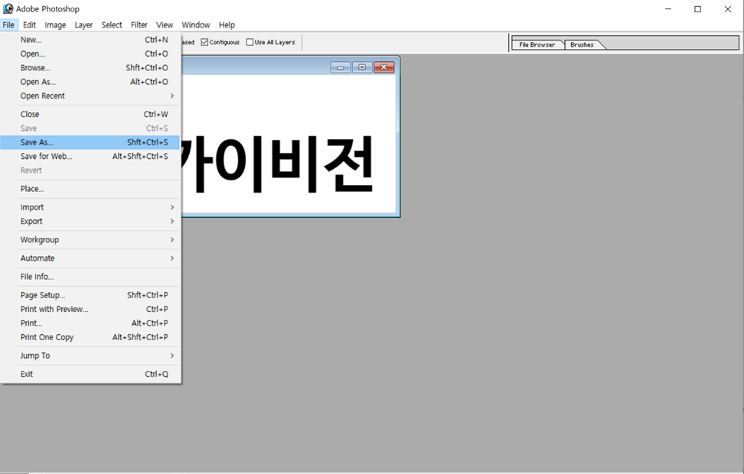Screen dimensions: 744x474
Task: Open the Layer menu
Action: 83,24
